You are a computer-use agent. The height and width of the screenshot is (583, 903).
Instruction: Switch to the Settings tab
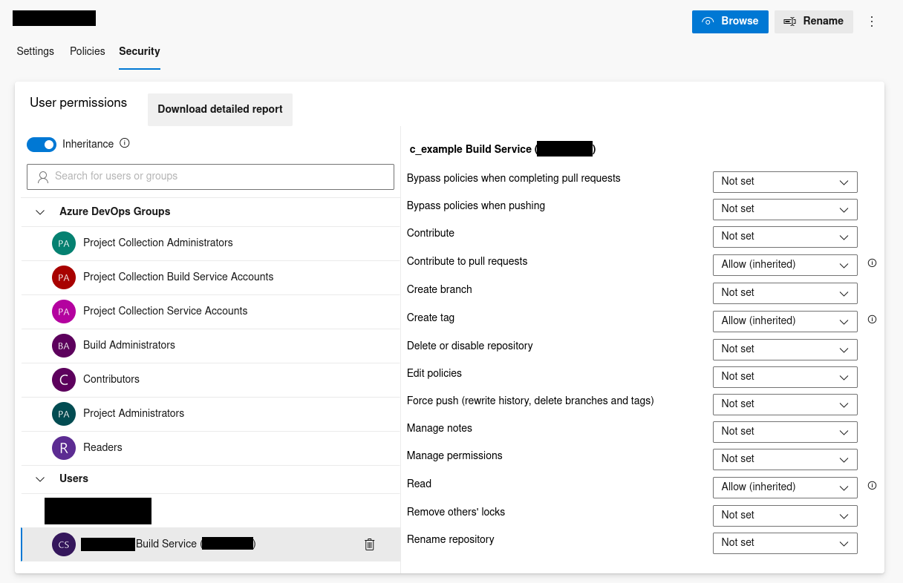[x=36, y=51]
